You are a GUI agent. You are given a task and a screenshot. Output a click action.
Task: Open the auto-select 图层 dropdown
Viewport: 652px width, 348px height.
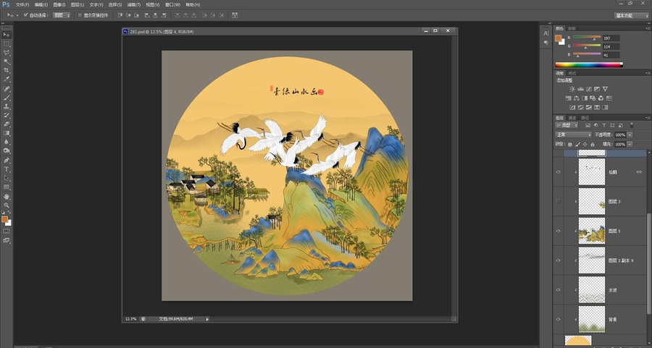[62, 15]
